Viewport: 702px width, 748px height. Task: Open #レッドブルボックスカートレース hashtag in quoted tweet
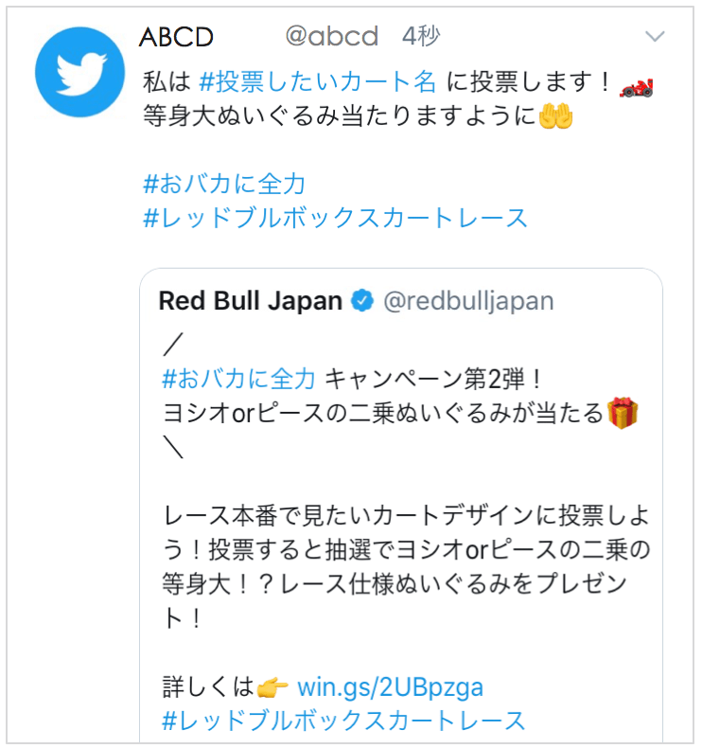coord(343,721)
